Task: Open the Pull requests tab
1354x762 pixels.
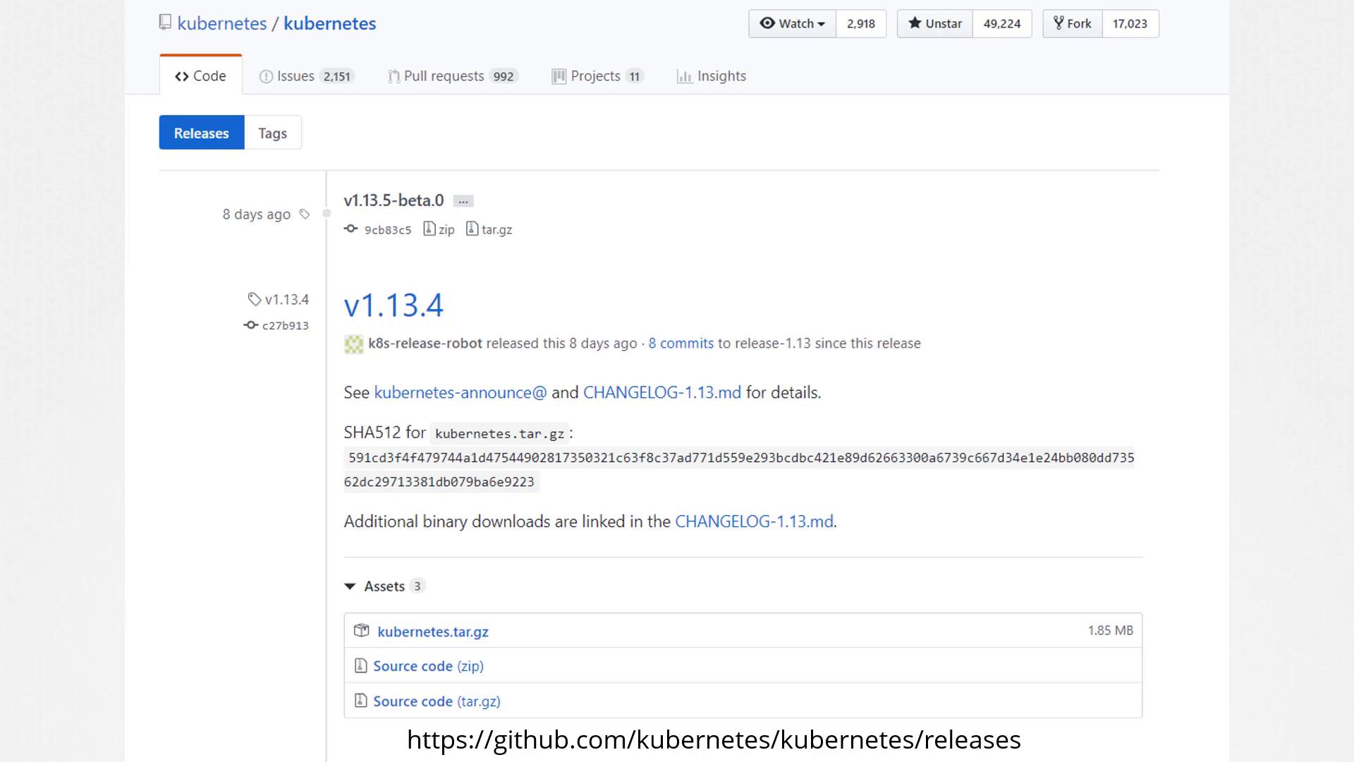Action: (x=452, y=76)
